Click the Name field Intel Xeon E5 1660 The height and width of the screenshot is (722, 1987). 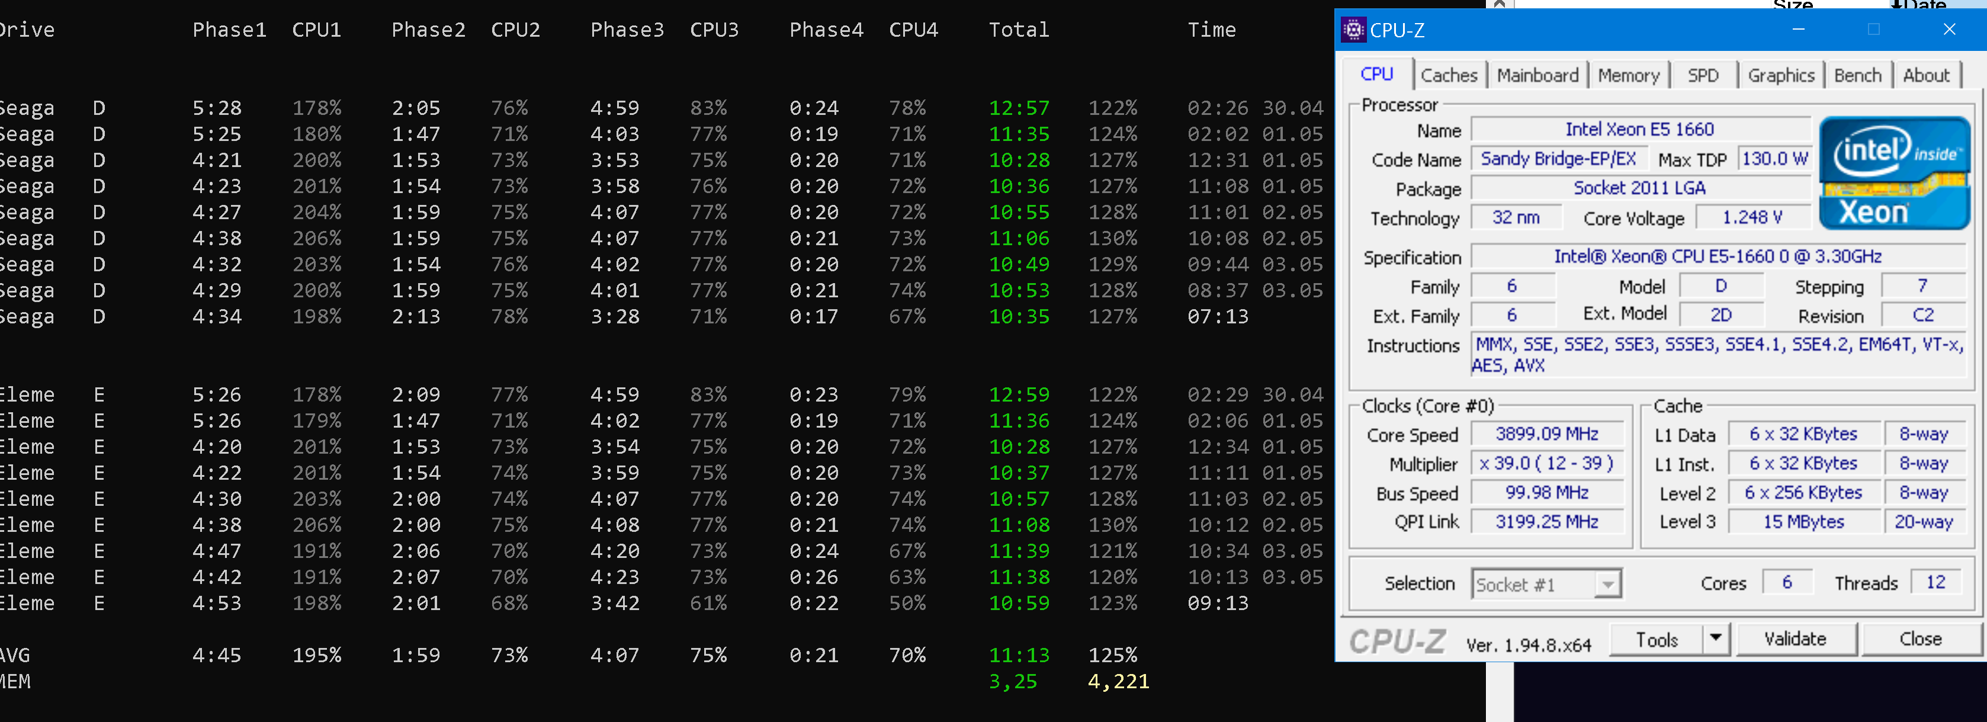(1639, 129)
